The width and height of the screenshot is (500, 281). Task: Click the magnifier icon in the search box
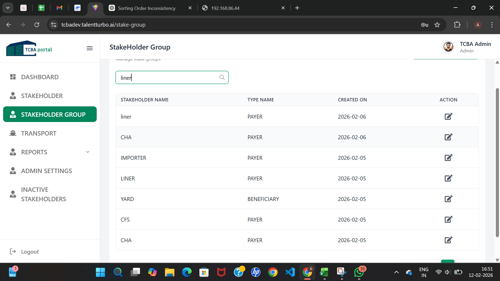pyautogui.click(x=222, y=77)
